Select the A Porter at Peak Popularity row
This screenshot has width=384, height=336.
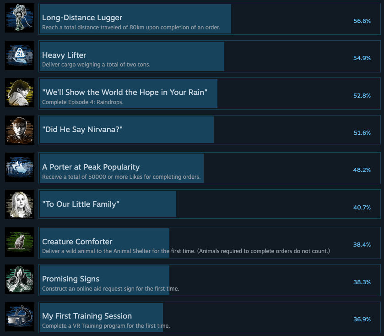click(x=210, y=168)
